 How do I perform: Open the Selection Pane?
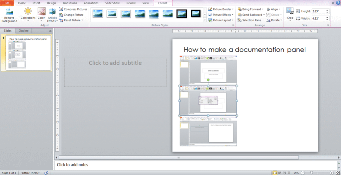point(249,20)
